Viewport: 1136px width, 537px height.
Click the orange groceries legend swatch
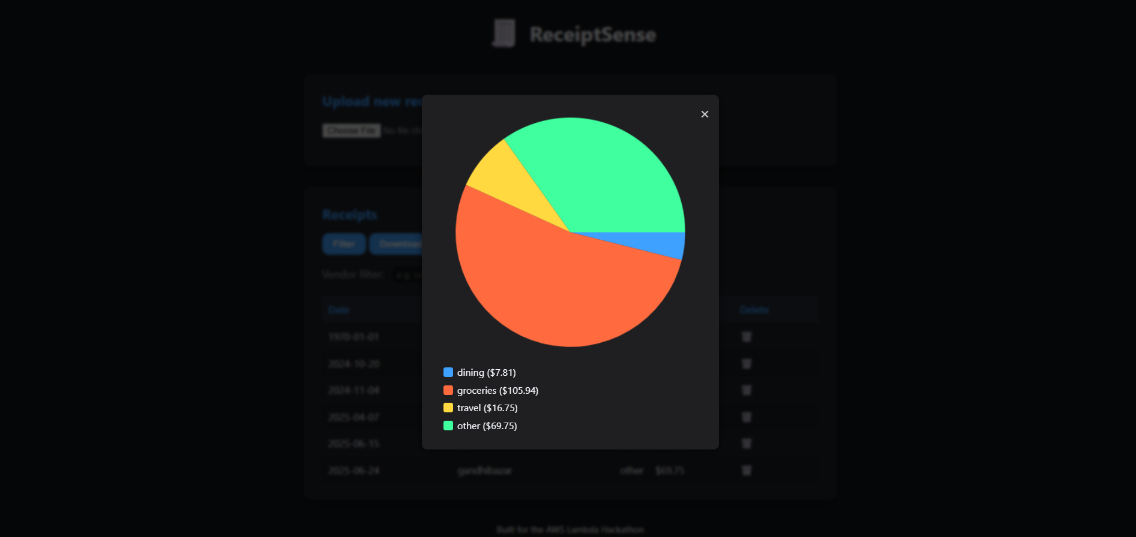[x=448, y=390]
